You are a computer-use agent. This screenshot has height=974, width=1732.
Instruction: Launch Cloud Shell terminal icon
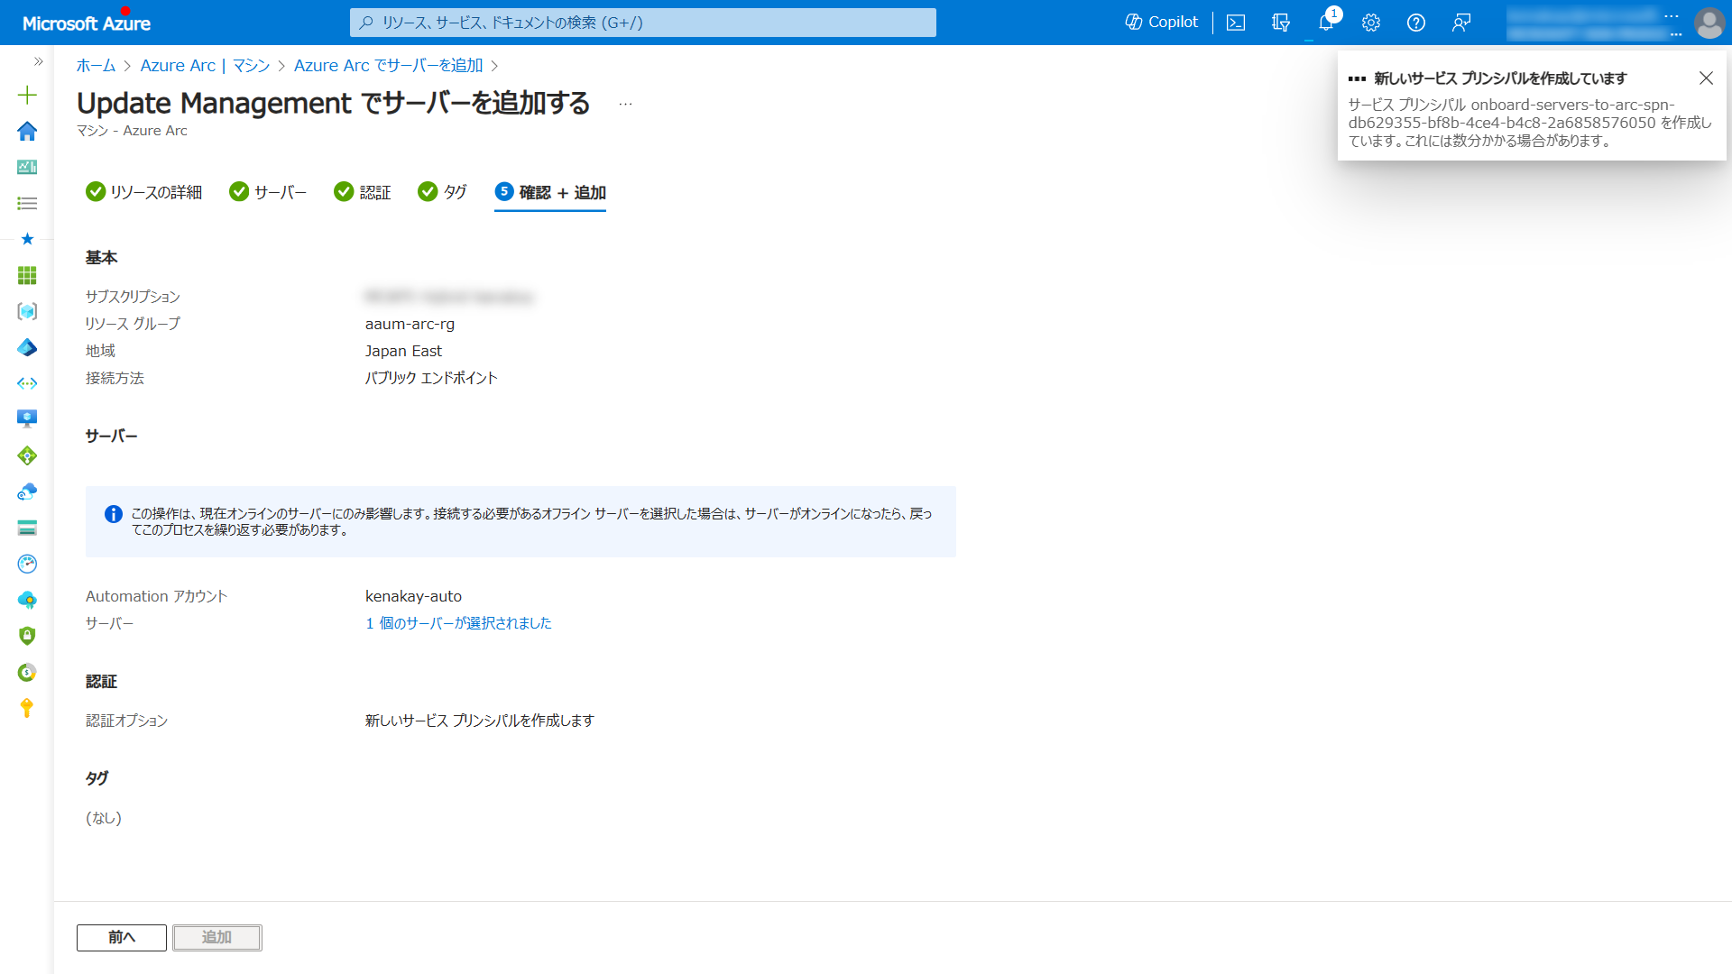click(x=1236, y=23)
